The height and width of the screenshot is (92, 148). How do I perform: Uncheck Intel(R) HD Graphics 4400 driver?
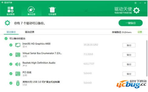11,45
